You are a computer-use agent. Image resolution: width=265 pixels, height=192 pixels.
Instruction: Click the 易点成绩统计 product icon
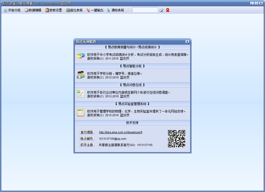tap(80, 55)
